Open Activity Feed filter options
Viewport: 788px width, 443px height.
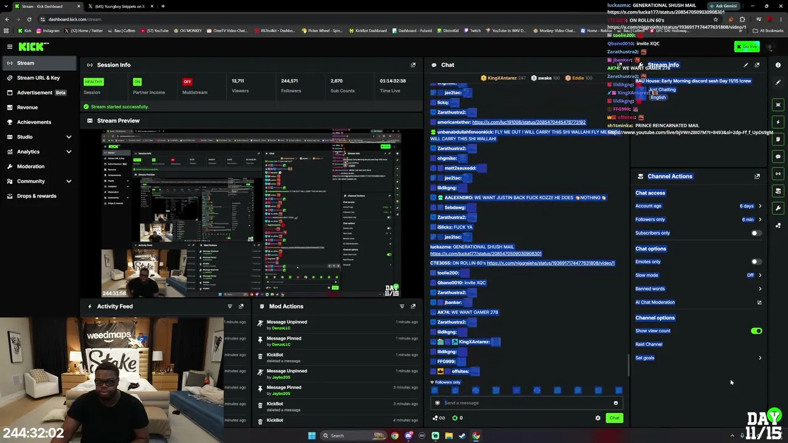[x=230, y=306]
